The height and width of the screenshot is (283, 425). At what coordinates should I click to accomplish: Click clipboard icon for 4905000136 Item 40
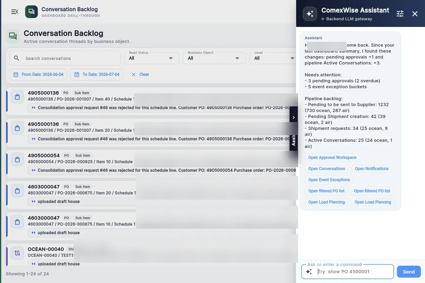click(17, 97)
